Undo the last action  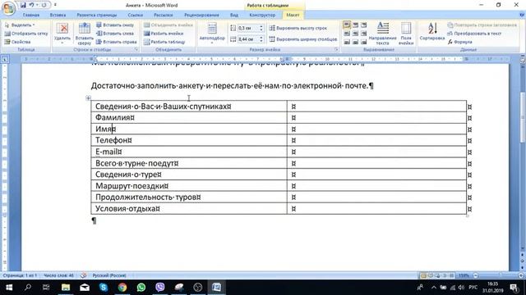point(32,5)
